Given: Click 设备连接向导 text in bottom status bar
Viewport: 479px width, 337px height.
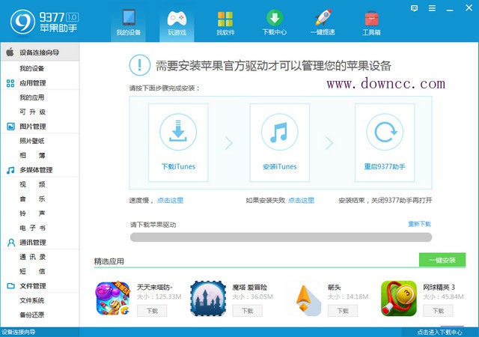Looking at the screenshot, I should [18, 332].
